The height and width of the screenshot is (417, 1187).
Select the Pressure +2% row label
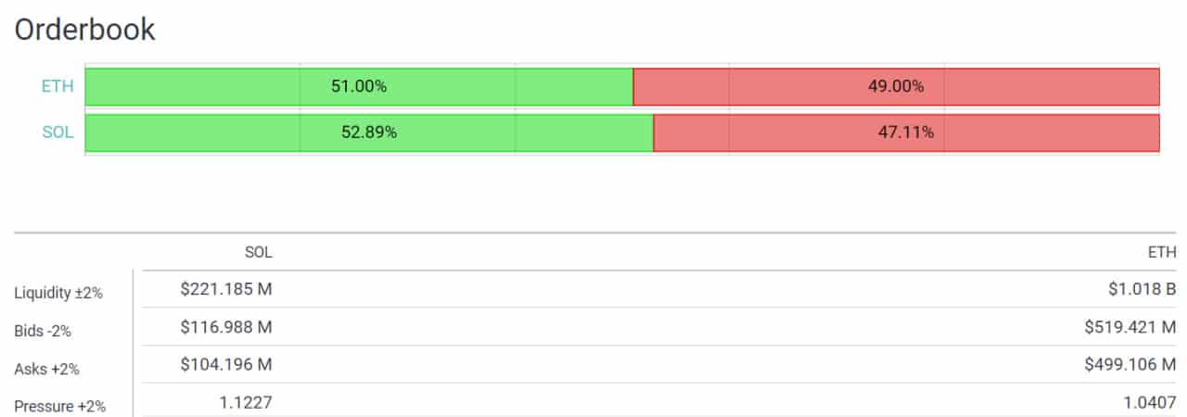click(60, 406)
